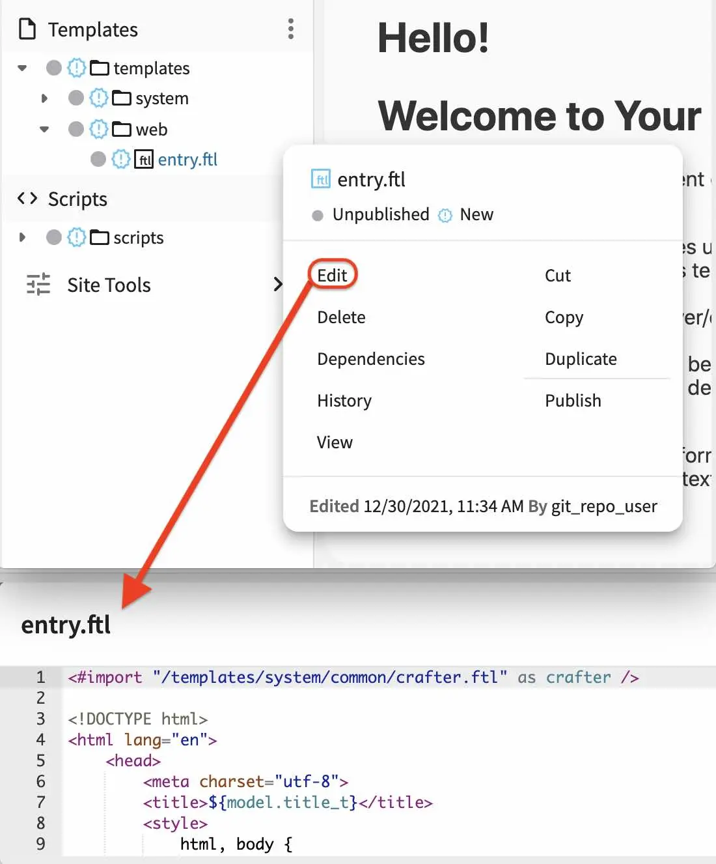Click the scripts folder icon
The height and width of the screenshot is (864, 716).
[x=100, y=237]
